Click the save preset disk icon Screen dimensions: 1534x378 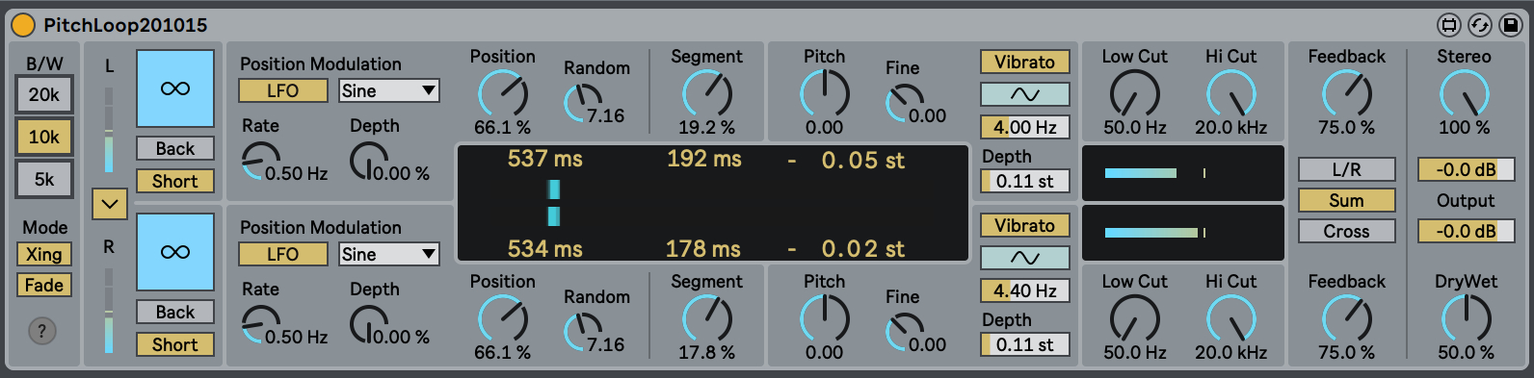coord(1510,24)
